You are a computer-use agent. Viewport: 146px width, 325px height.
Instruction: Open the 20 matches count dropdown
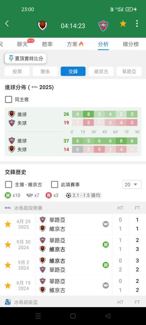[132, 185]
